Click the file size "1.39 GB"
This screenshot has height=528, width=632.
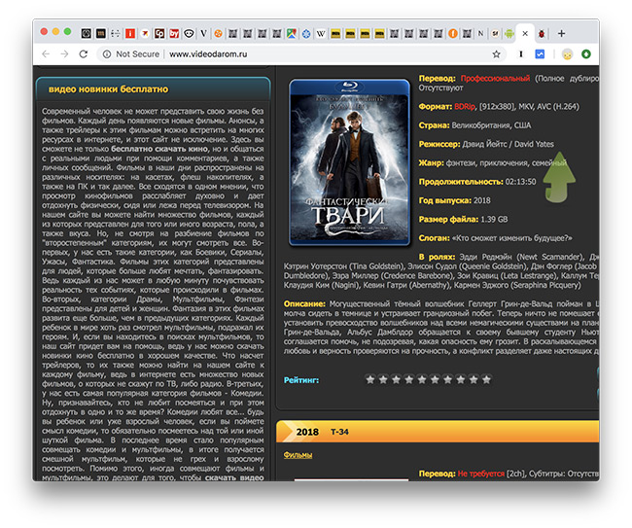494,219
